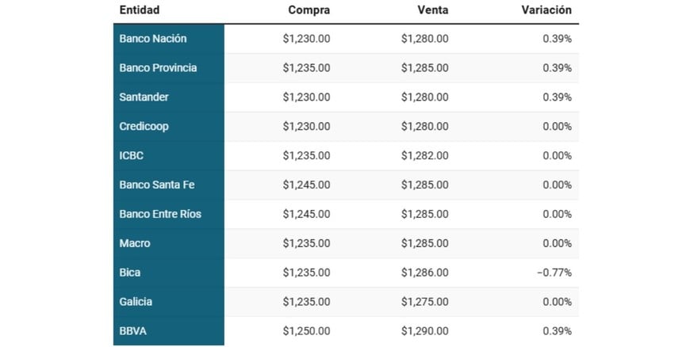The image size is (690, 347).
Task: Sort by the Compra column header
Action: pyautogui.click(x=309, y=10)
